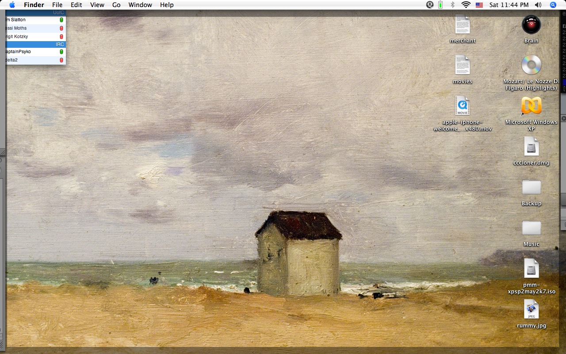Select the Music folder on desktop
Image resolution: width=566 pixels, height=354 pixels.
531,228
